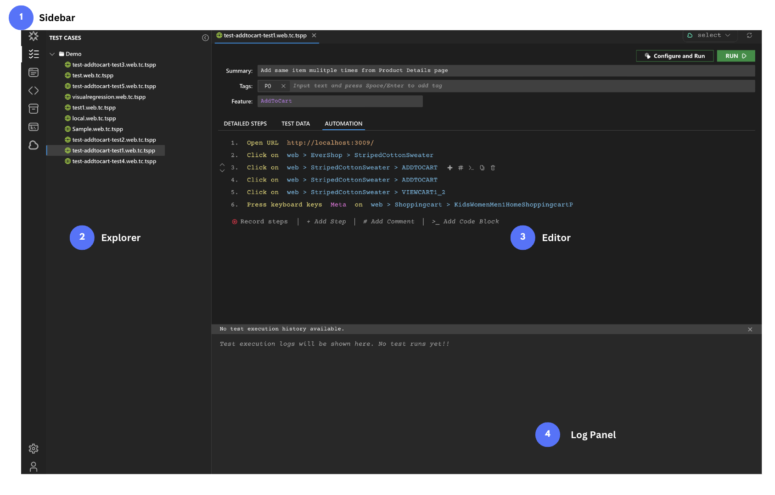Open the cloud select dropdown

click(x=709, y=35)
